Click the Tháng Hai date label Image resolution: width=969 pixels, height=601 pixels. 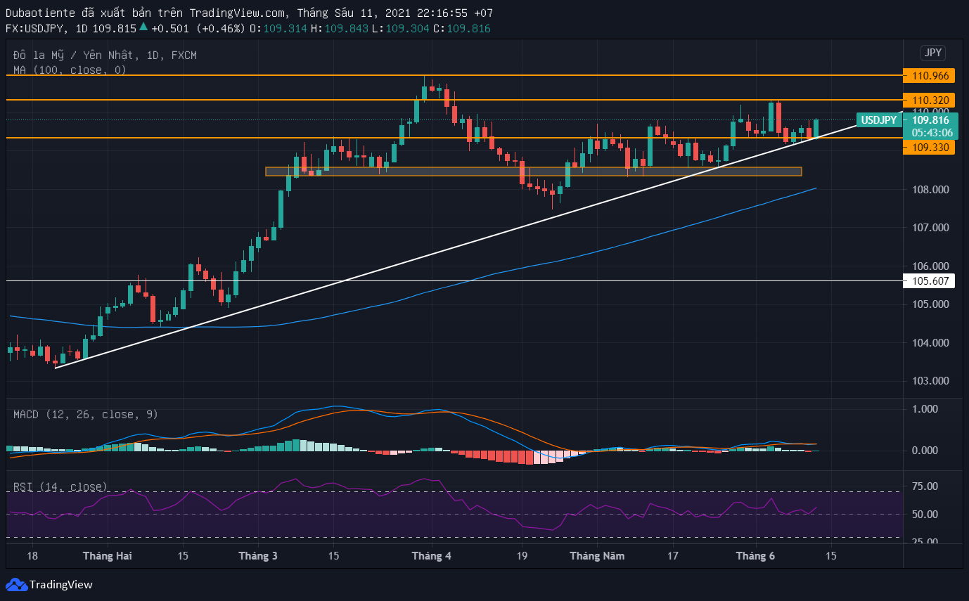tap(108, 556)
